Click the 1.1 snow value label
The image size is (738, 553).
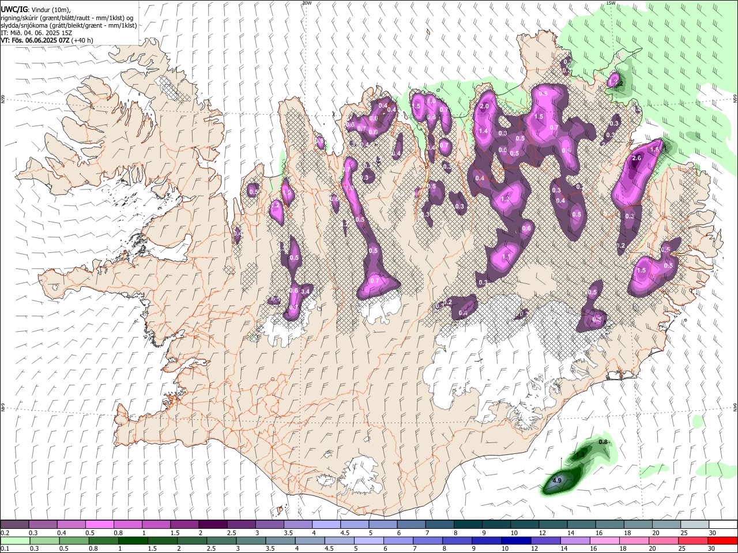507,257
